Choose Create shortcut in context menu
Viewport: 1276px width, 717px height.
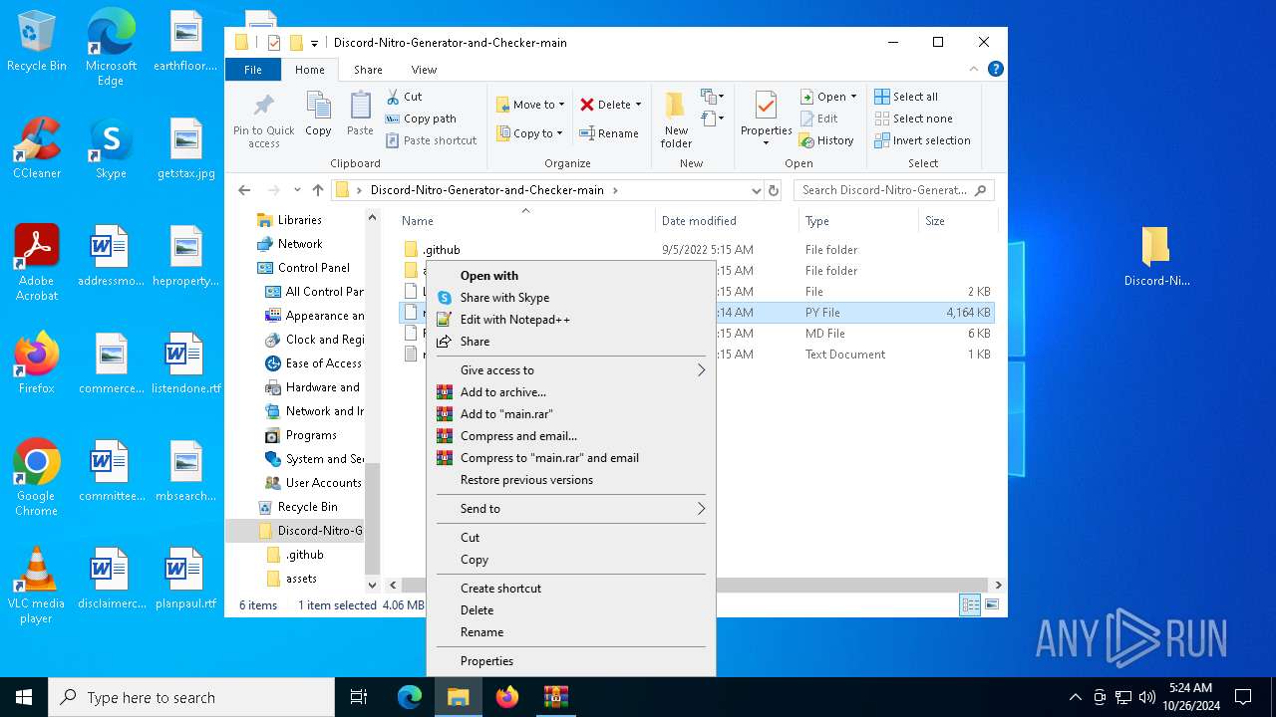[570, 589]
